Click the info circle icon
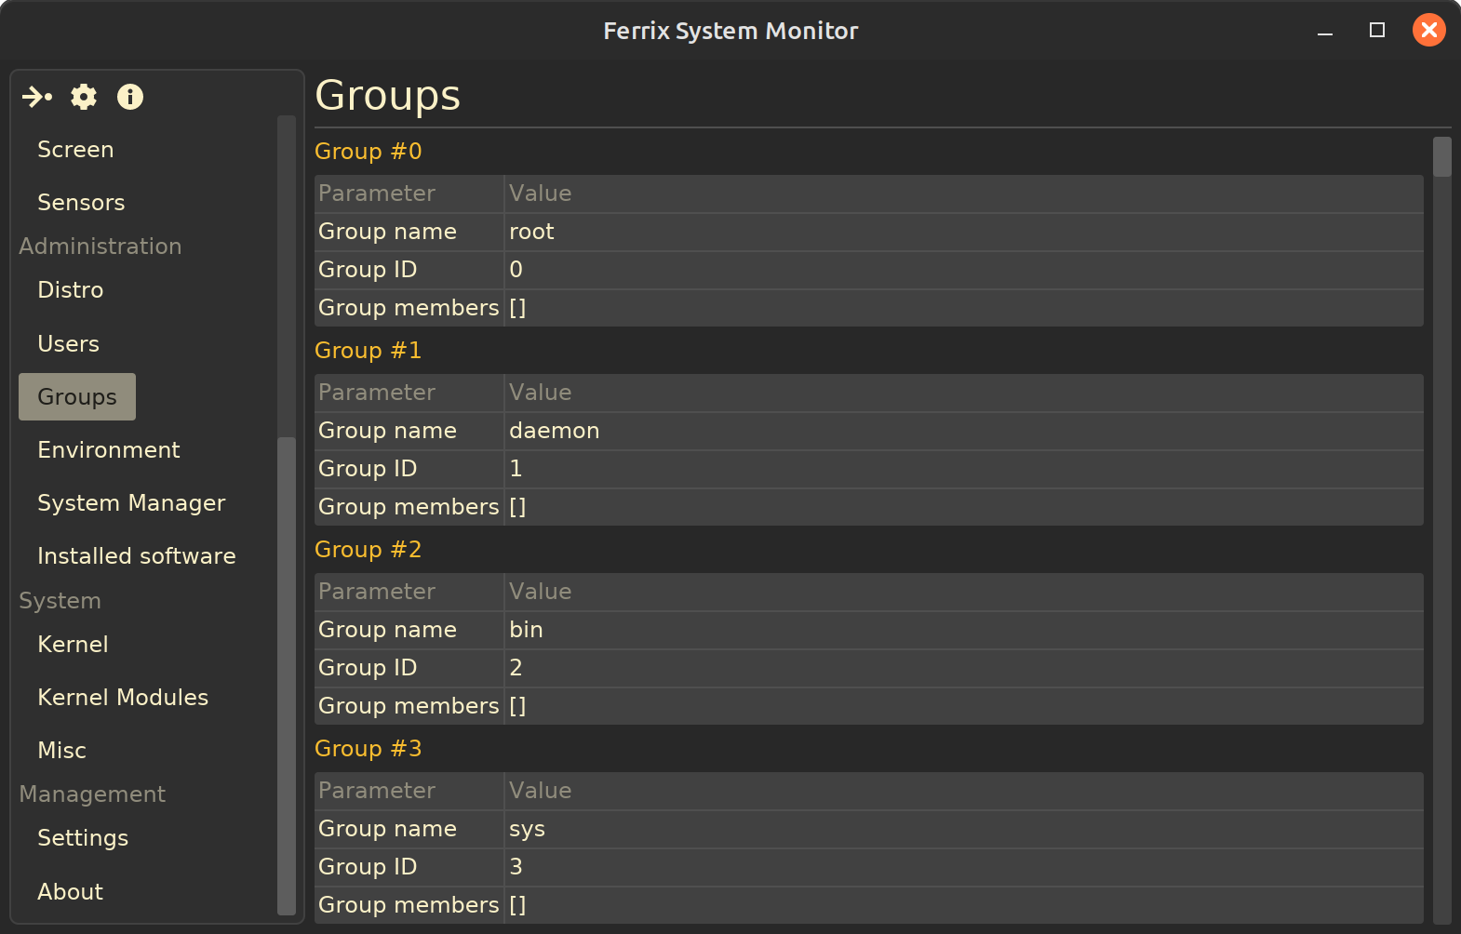Viewport: 1461px width, 934px height. click(x=130, y=97)
